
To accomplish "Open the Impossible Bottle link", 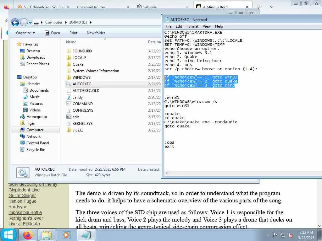I will pyautogui.click(x=25, y=212).
